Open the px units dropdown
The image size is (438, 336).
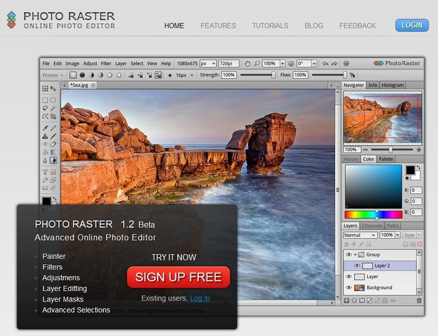click(x=208, y=64)
